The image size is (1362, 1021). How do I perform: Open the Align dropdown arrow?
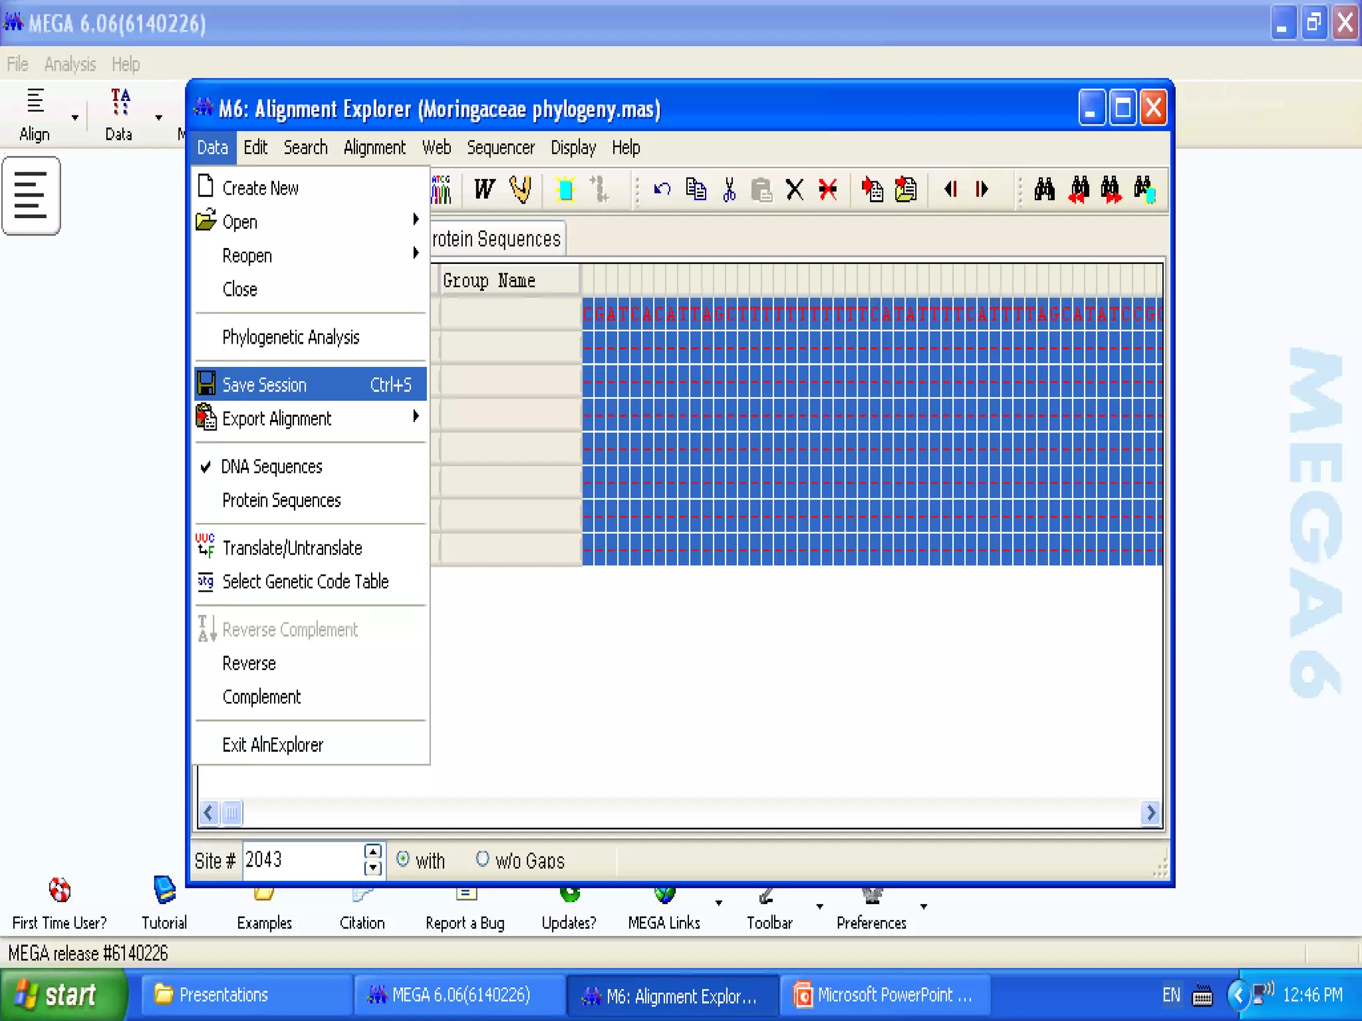click(75, 118)
